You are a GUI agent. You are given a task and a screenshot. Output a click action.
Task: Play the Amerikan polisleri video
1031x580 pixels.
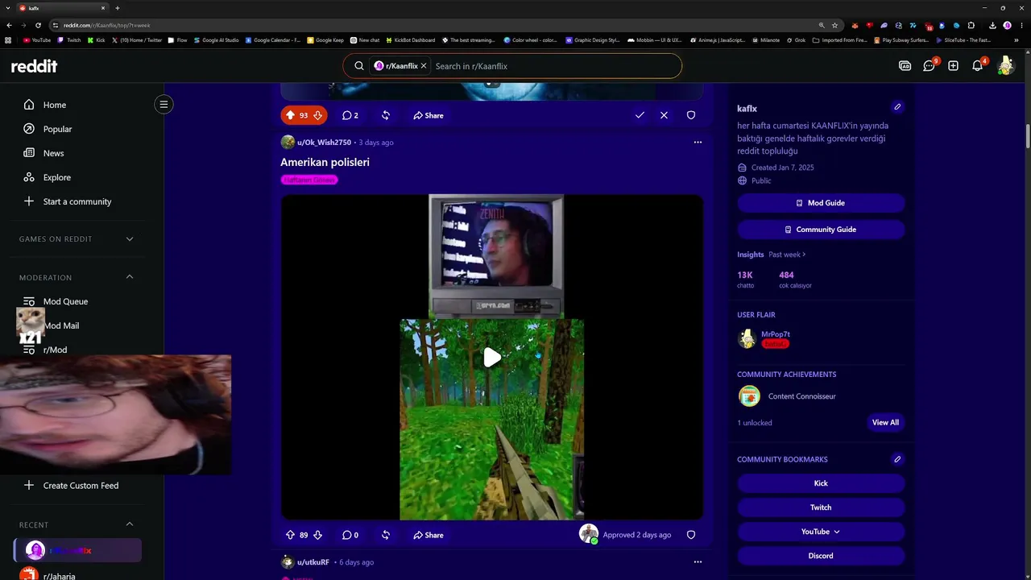[x=492, y=358]
